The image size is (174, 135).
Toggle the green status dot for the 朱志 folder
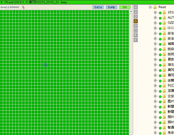point(160,133)
